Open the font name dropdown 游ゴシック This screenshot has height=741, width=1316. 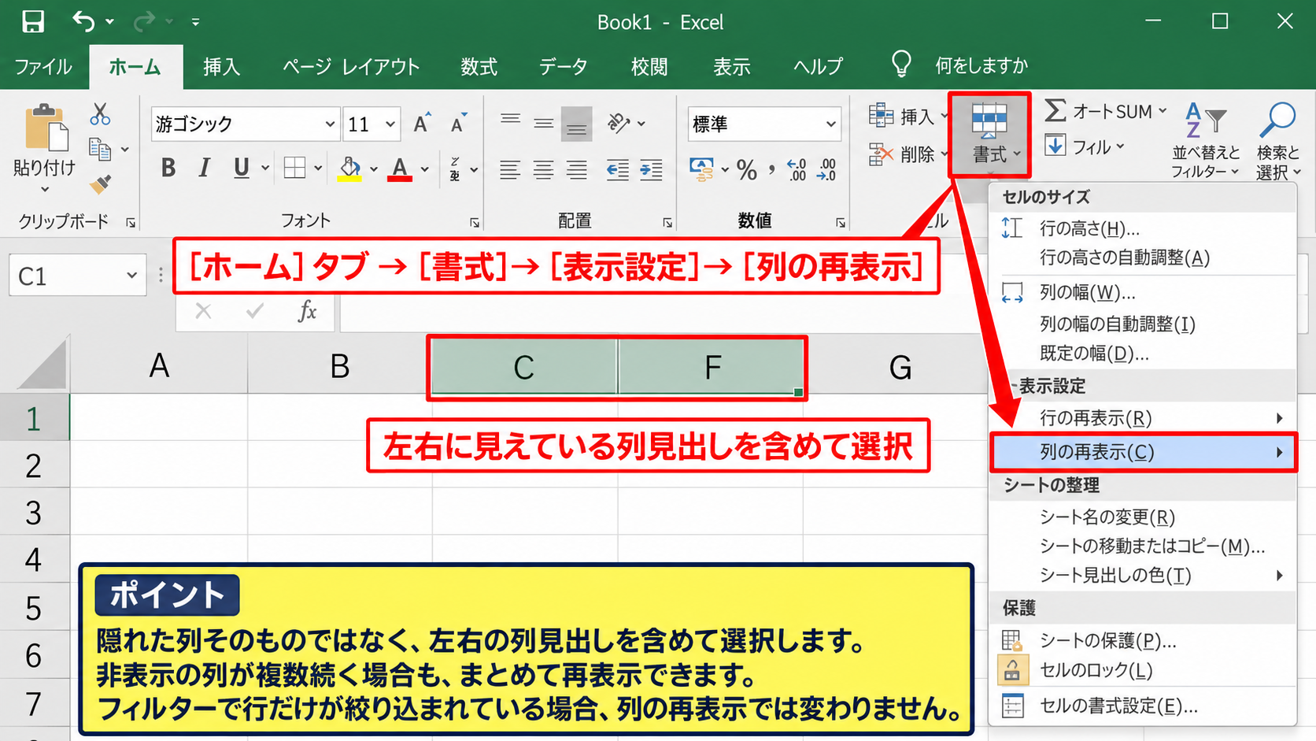click(x=330, y=124)
